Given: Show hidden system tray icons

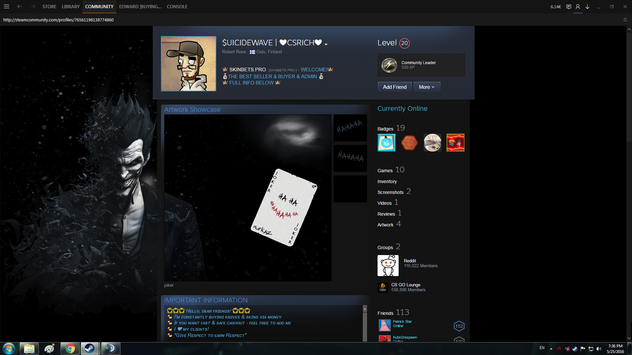Looking at the screenshot, I should pyautogui.click(x=551, y=348).
